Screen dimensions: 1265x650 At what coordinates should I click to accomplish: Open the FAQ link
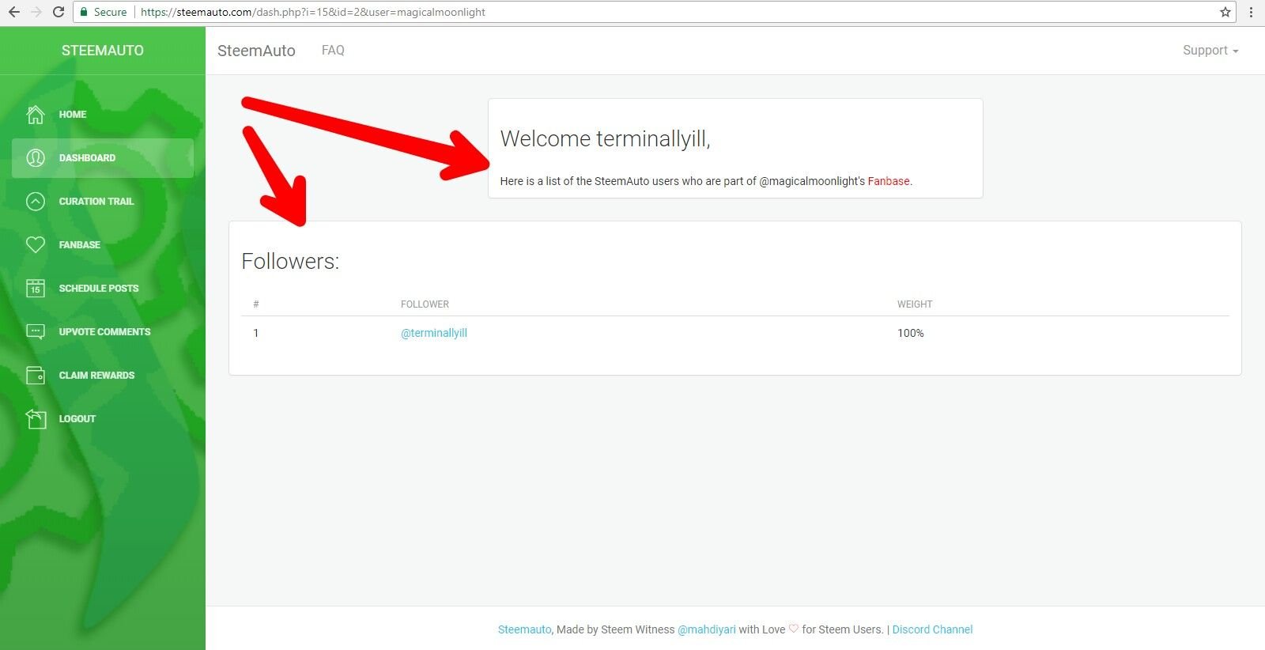(x=333, y=51)
